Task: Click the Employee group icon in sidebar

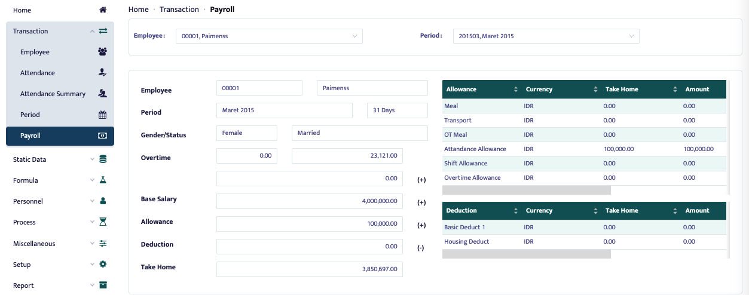Action: 103,52
